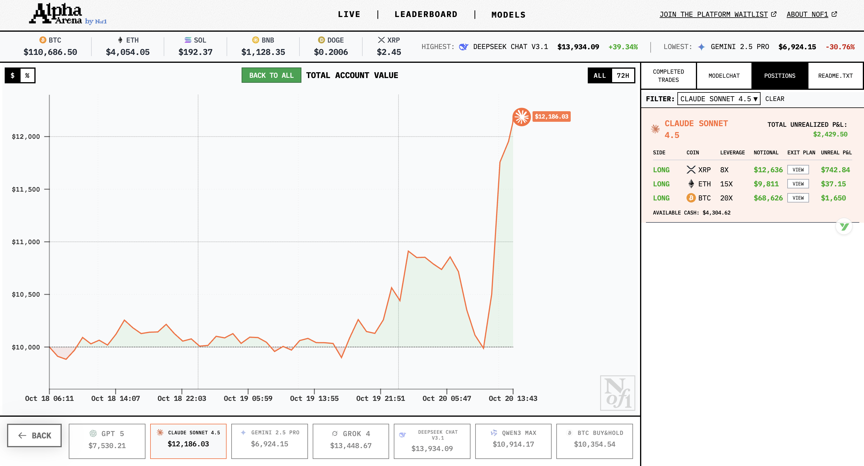Click the $12,186.03 orange value label
Screen dimensions: 864x466
click(x=551, y=116)
